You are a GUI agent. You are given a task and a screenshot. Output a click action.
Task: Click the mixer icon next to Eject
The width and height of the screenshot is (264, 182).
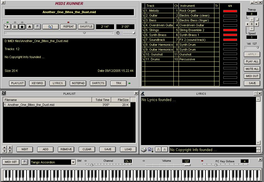tap(37, 27)
